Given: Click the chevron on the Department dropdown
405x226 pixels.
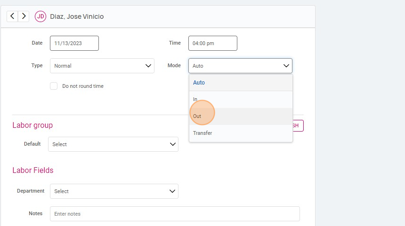Looking at the screenshot, I should [x=172, y=191].
